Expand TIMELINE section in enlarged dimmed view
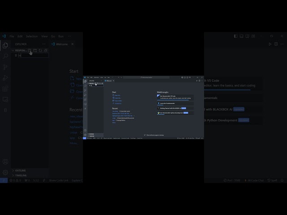This screenshot has height=215, width=287. pos(19,175)
